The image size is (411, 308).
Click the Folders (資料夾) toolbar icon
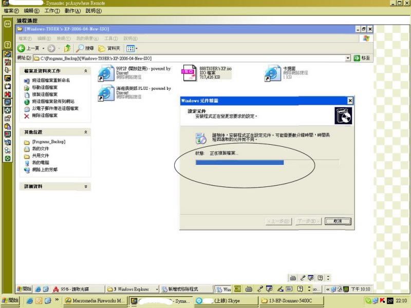click(x=109, y=48)
